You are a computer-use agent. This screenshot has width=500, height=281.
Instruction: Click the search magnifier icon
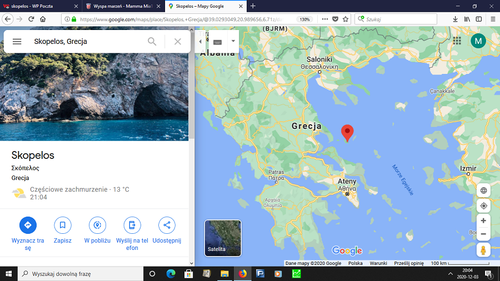point(152,42)
